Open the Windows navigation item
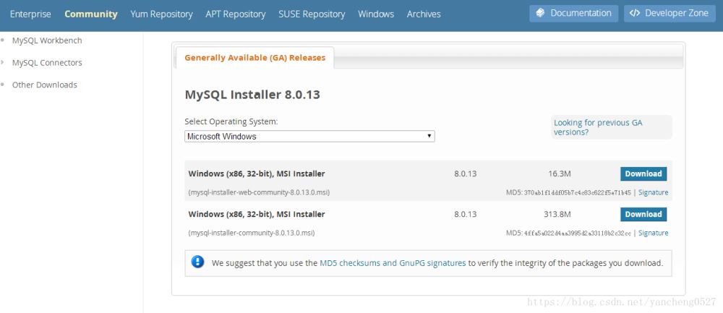This screenshot has height=313, width=723. tap(376, 14)
